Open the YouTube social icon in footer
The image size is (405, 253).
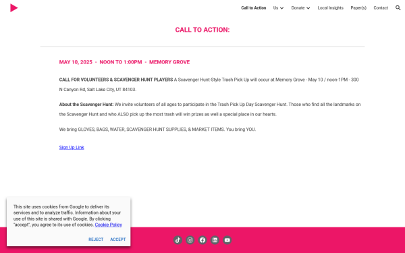(227, 240)
